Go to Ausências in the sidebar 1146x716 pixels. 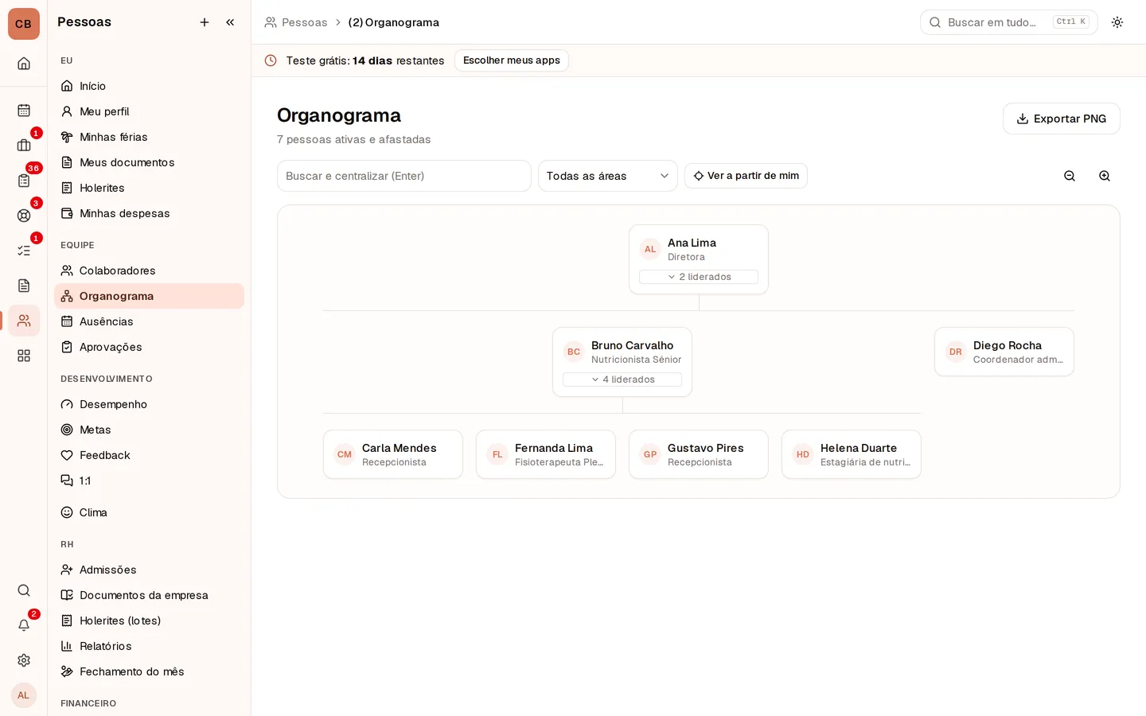tap(149, 321)
